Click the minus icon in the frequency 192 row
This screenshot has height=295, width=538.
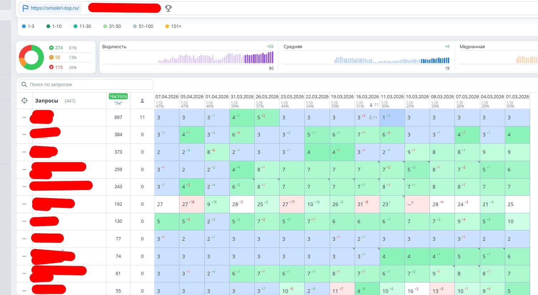24,204
